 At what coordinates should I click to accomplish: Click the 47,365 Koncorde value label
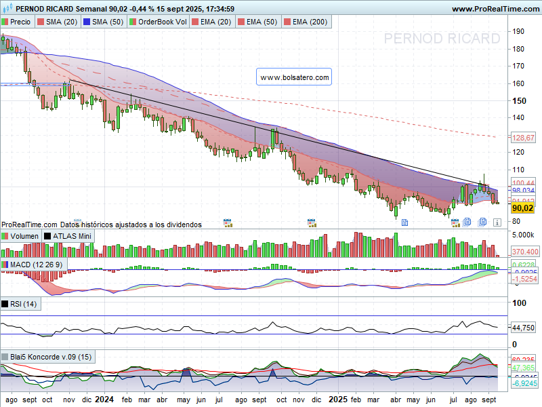(523, 368)
